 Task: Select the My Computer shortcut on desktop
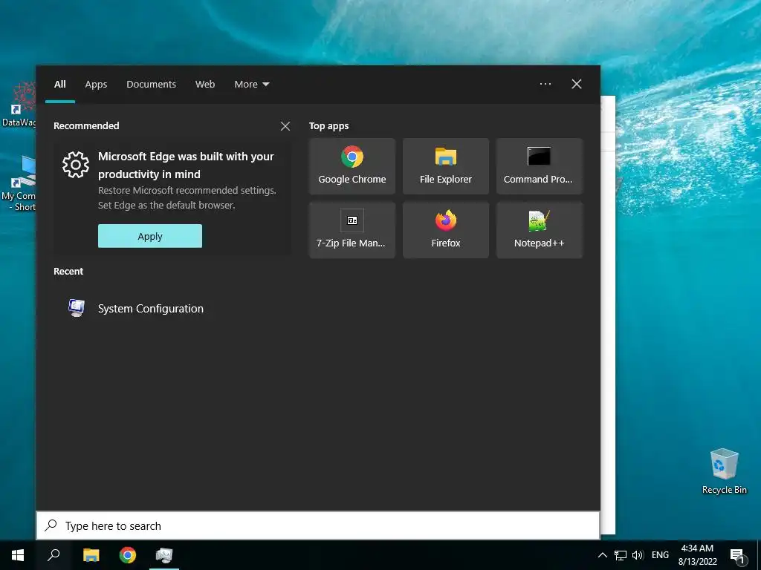pyautogui.click(x=19, y=184)
